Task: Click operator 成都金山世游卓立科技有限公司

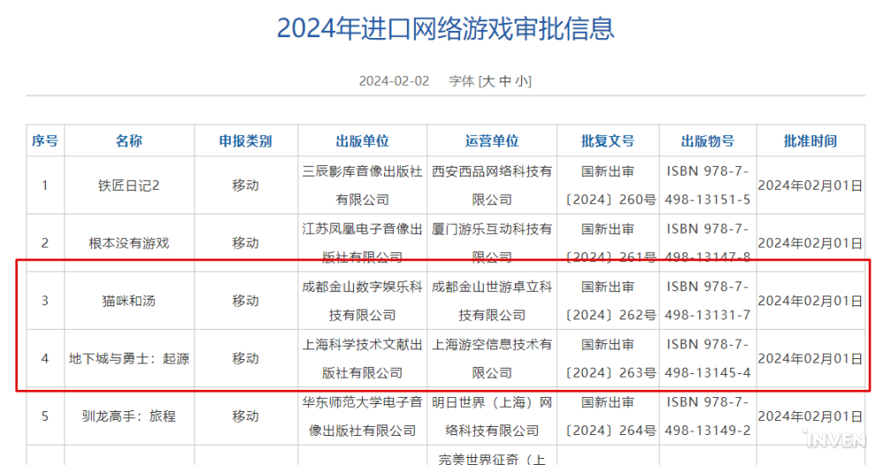Action: pyautogui.click(x=492, y=301)
